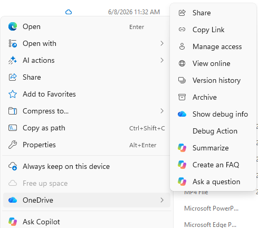
Task: Select Show debug info
Action: tap(213, 114)
